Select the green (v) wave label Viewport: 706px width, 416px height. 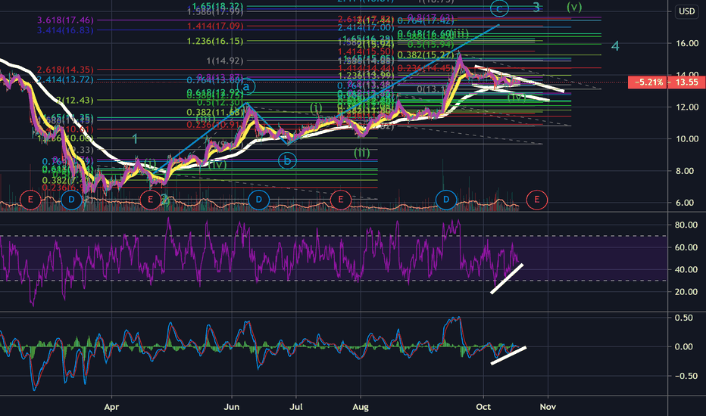[574, 7]
